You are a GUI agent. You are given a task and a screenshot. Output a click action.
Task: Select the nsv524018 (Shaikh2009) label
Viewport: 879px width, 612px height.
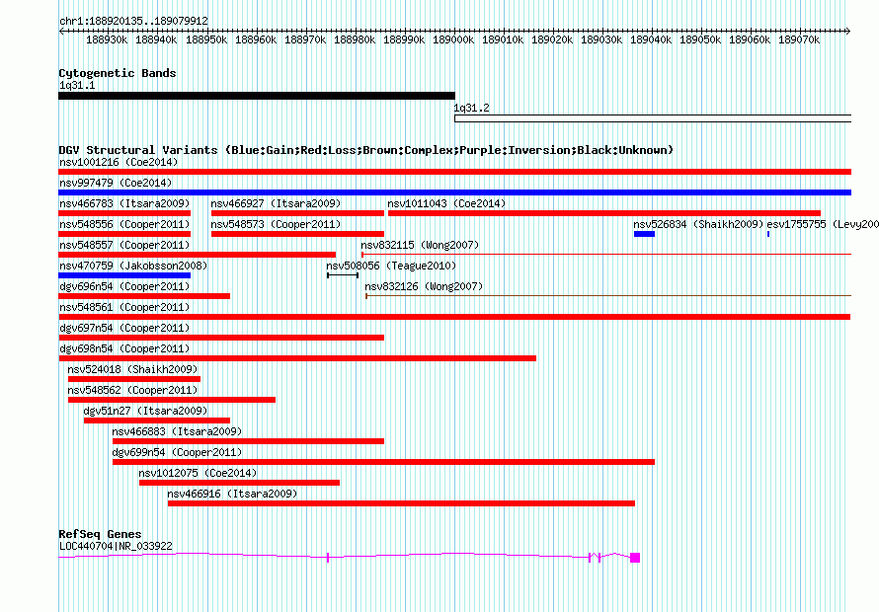click(133, 369)
